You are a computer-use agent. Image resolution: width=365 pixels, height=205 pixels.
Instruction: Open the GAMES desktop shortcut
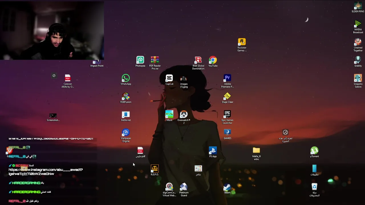[227, 134]
